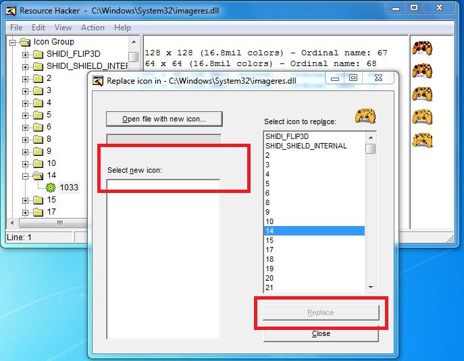Select highlighted item 14 in the replace list
This screenshot has height=361, width=464.
point(314,231)
